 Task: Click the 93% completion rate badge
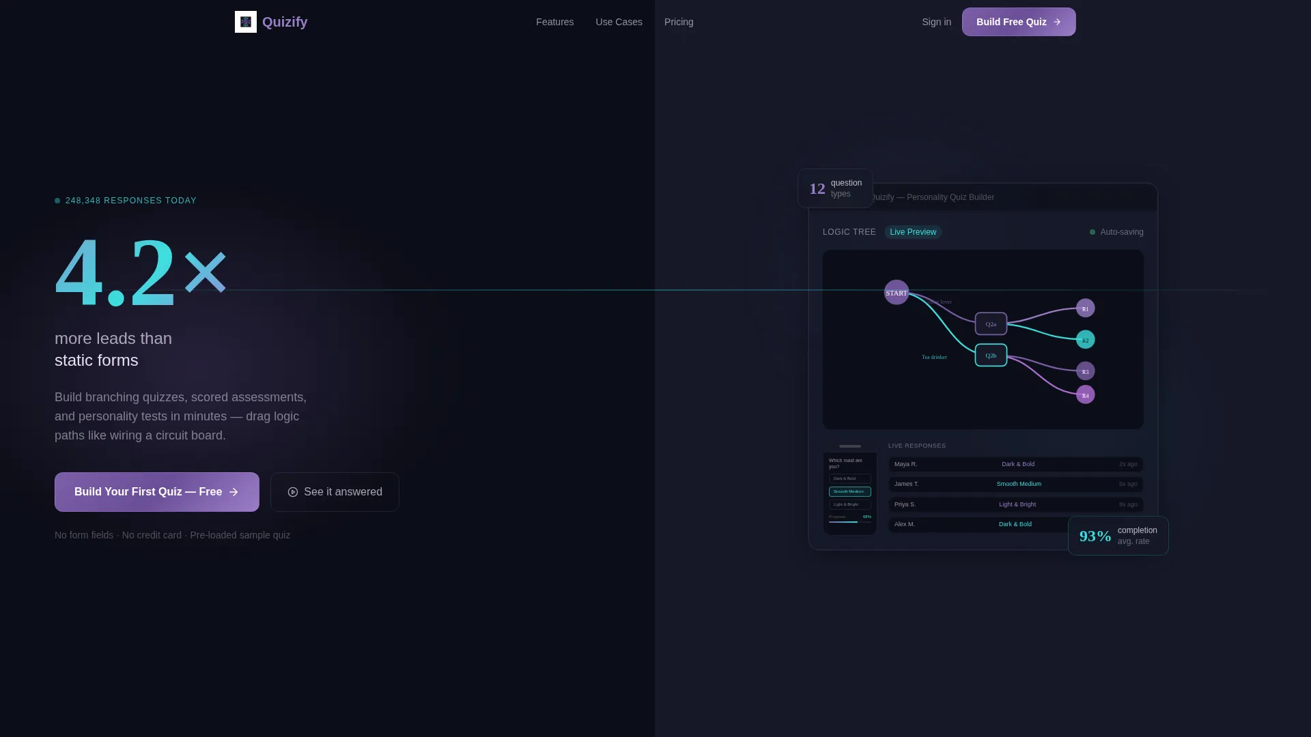pyautogui.click(x=1118, y=536)
